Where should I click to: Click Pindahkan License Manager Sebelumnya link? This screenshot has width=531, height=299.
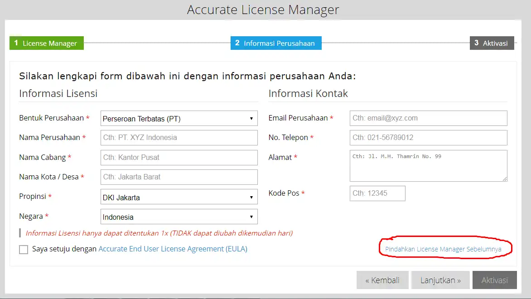[x=443, y=249]
